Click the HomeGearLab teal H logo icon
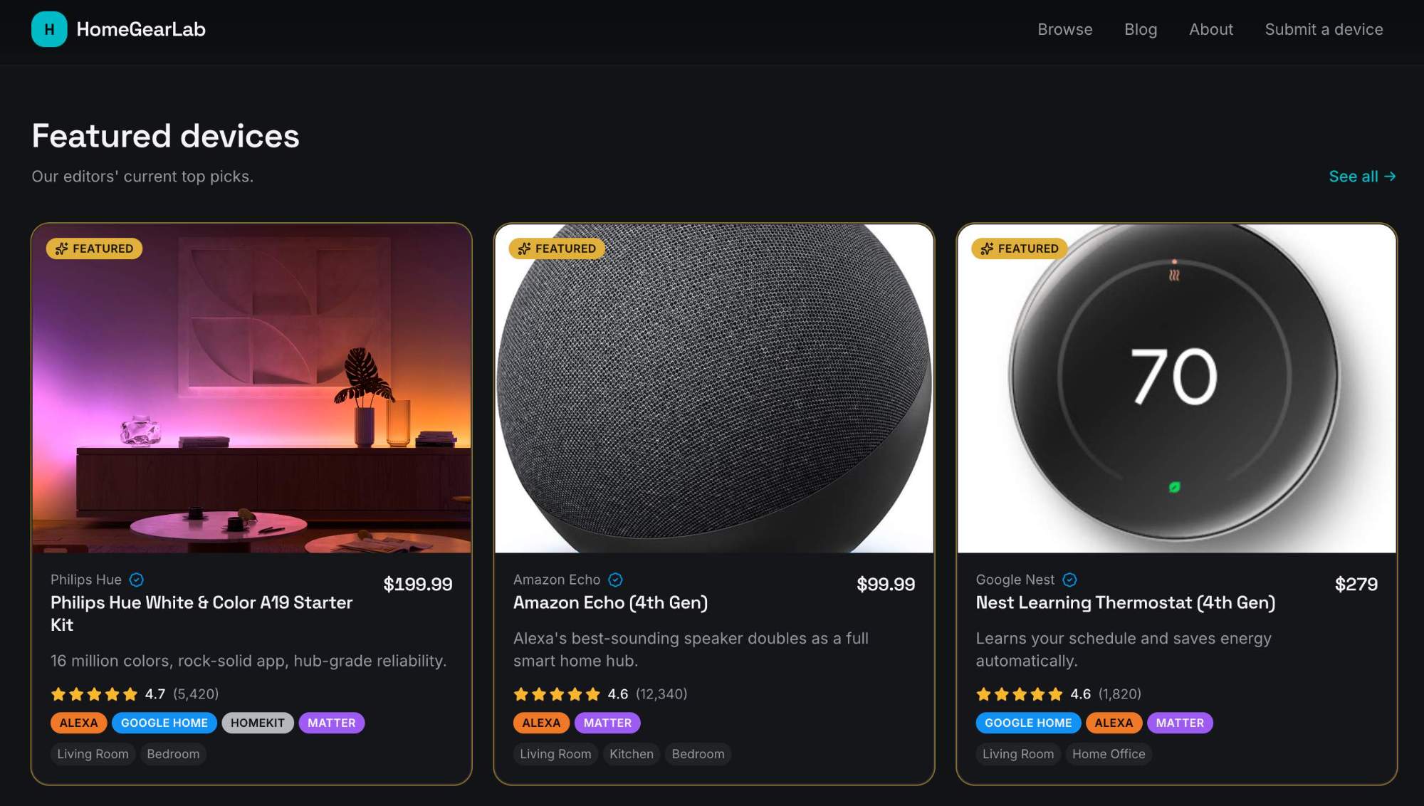The image size is (1424, 806). (x=49, y=29)
